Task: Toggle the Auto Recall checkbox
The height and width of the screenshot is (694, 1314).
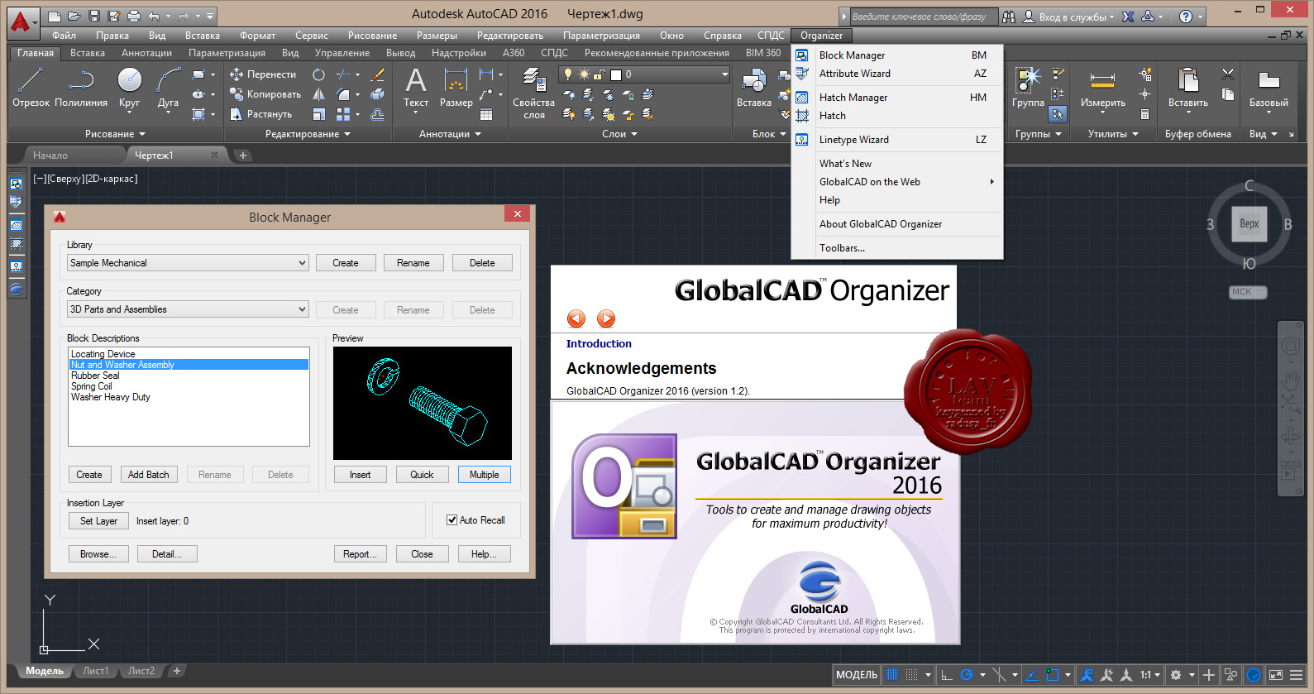Action: pyautogui.click(x=452, y=520)
